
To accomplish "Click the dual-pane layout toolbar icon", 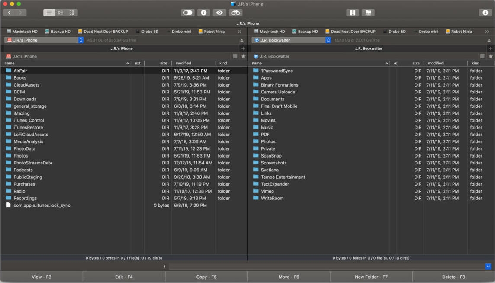I will coord(353,13).
